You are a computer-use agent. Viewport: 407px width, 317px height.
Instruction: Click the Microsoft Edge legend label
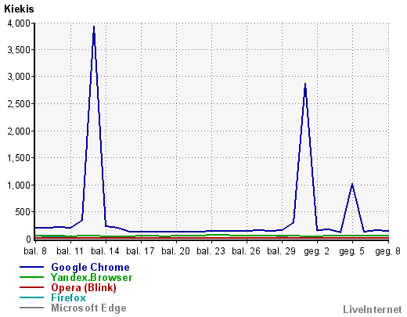(88, 308)
